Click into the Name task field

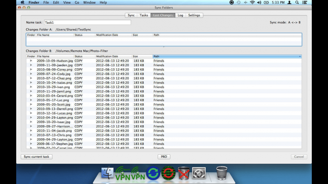click(87, 22)
